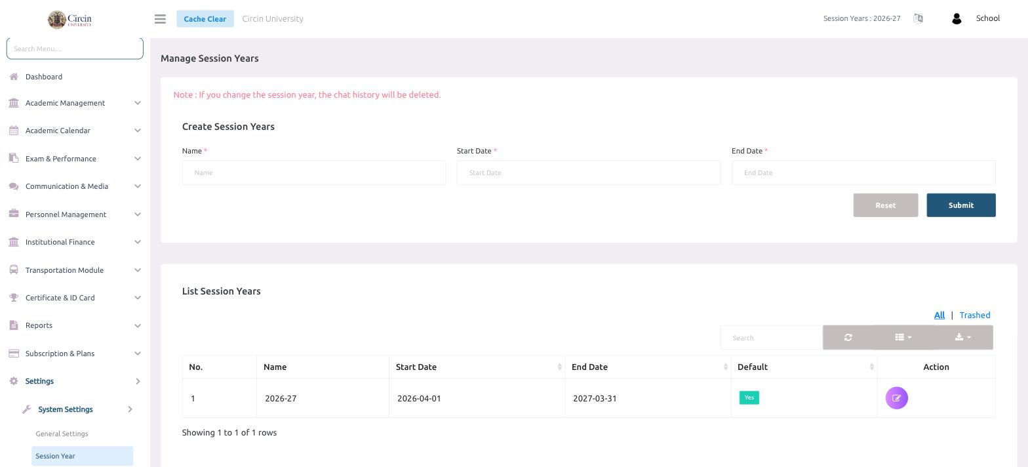Expand Academic Calendar chevron
This screenshot has height=467, width=1028.
point(138,131)
